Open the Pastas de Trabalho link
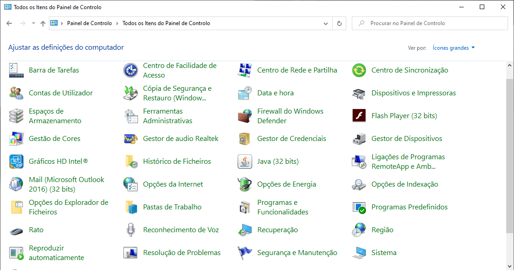 pyautogui.click(x=172, y=207)
